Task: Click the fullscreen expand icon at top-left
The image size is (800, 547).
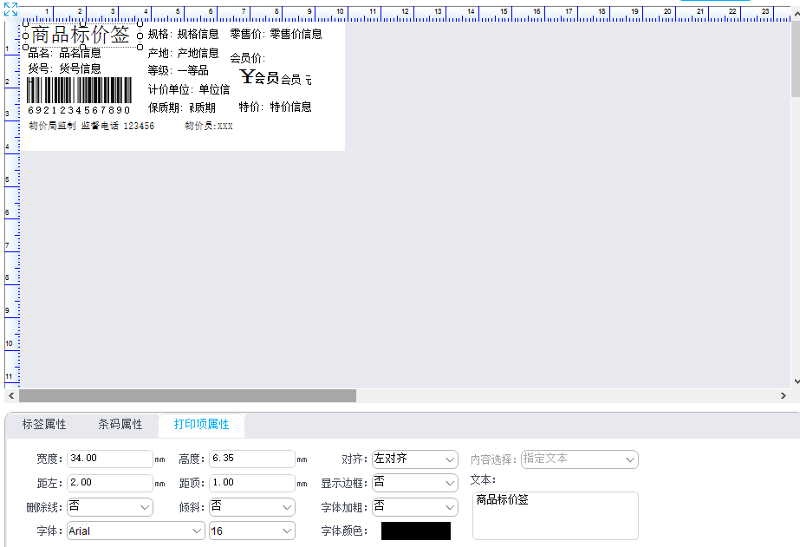Action: (10, 9)
